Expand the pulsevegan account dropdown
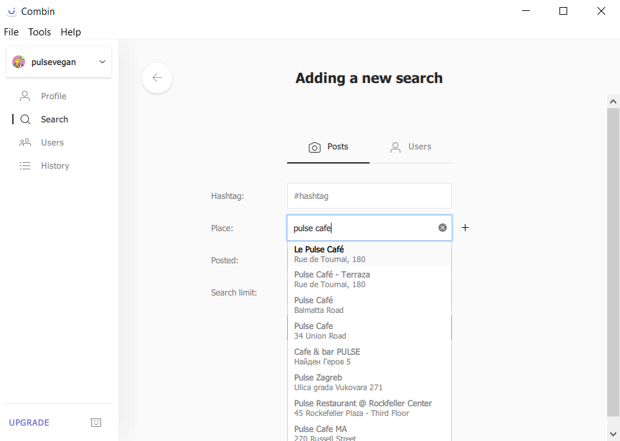Screen dimensions: 620x441 tap(102, 62)
